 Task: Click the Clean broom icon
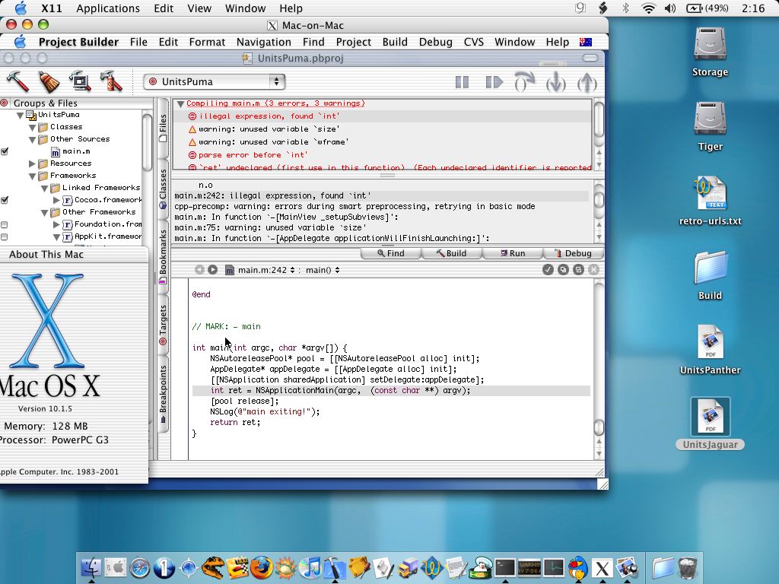(49, 81)
